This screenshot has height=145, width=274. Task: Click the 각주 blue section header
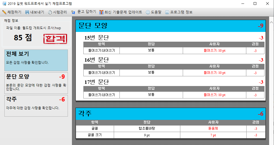171,114
